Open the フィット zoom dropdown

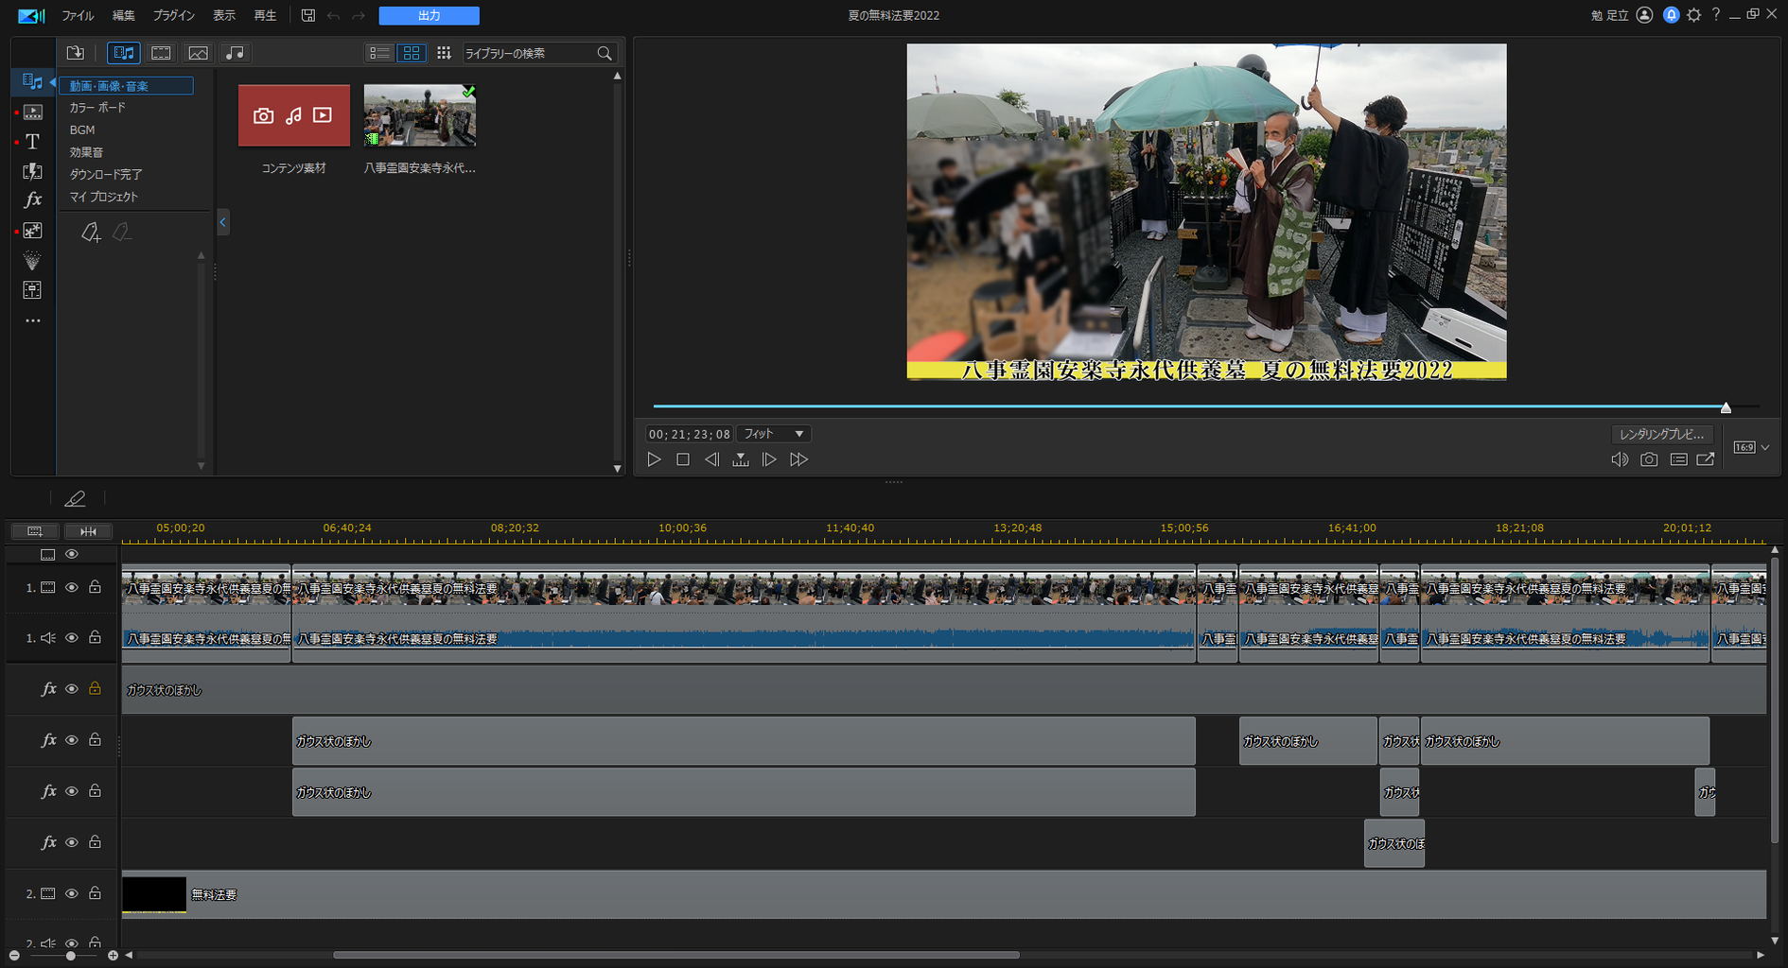(x=774, y=434)
